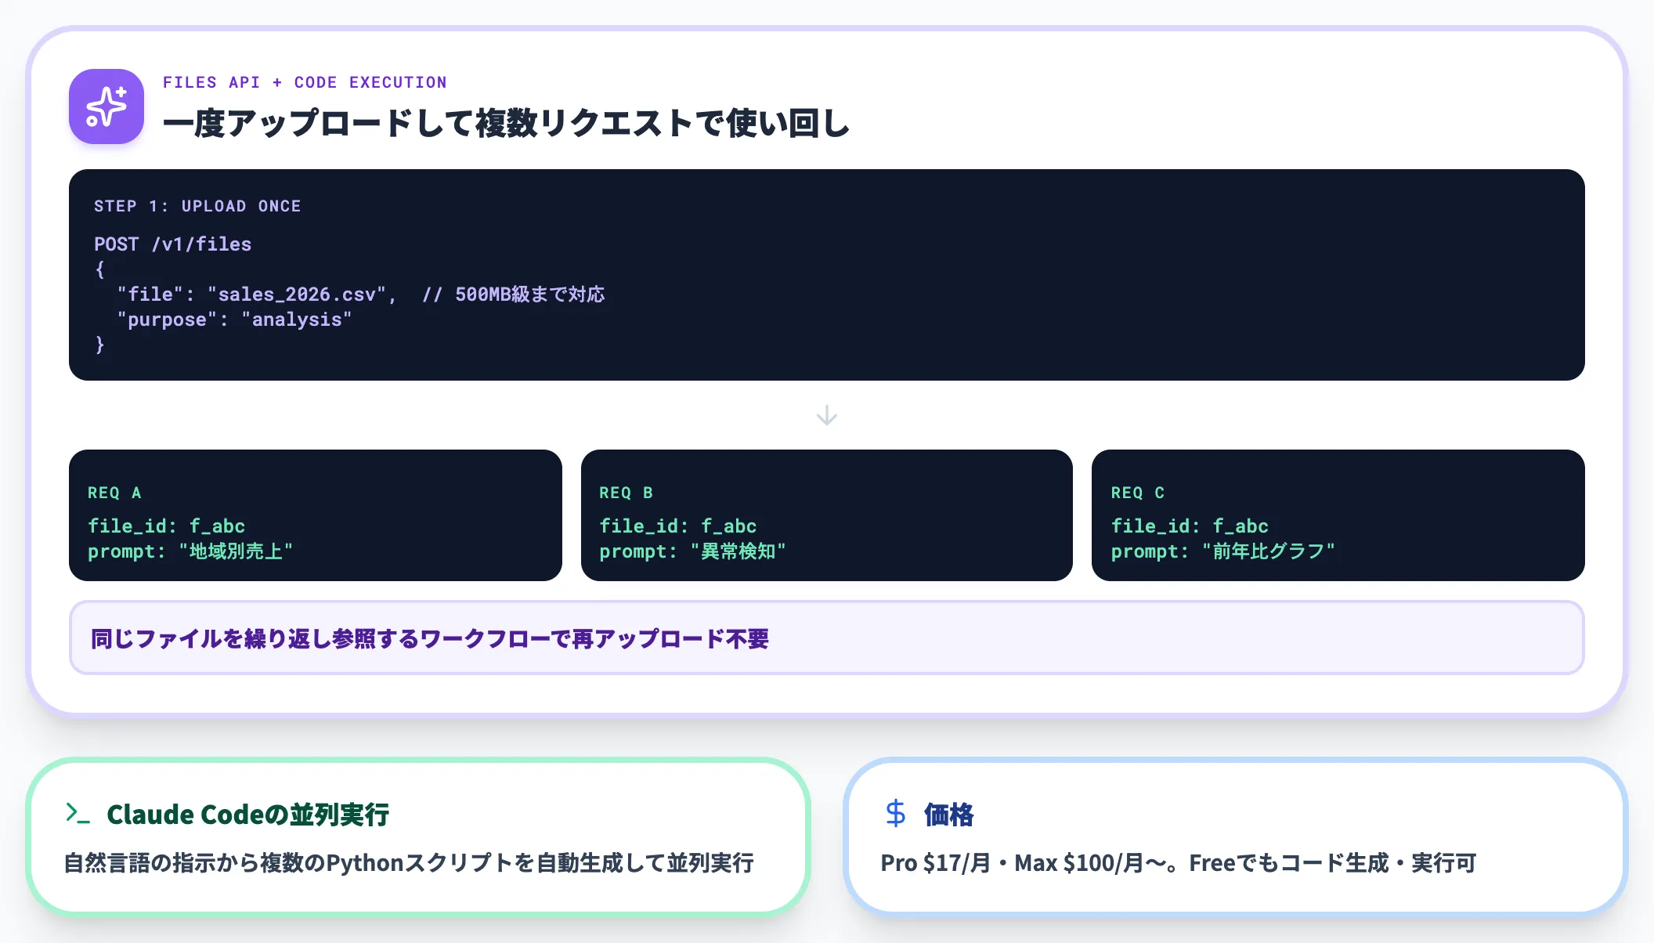Image resolution: width=1654 pixels, height=943 pixels.
Task: Click the 価格 heading
Action: coord(948,815)
